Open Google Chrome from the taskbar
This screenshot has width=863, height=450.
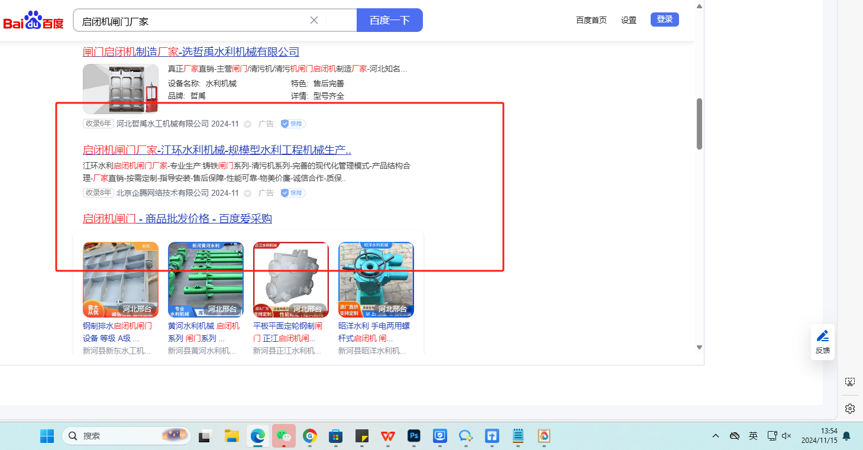(x=309, y=436)
